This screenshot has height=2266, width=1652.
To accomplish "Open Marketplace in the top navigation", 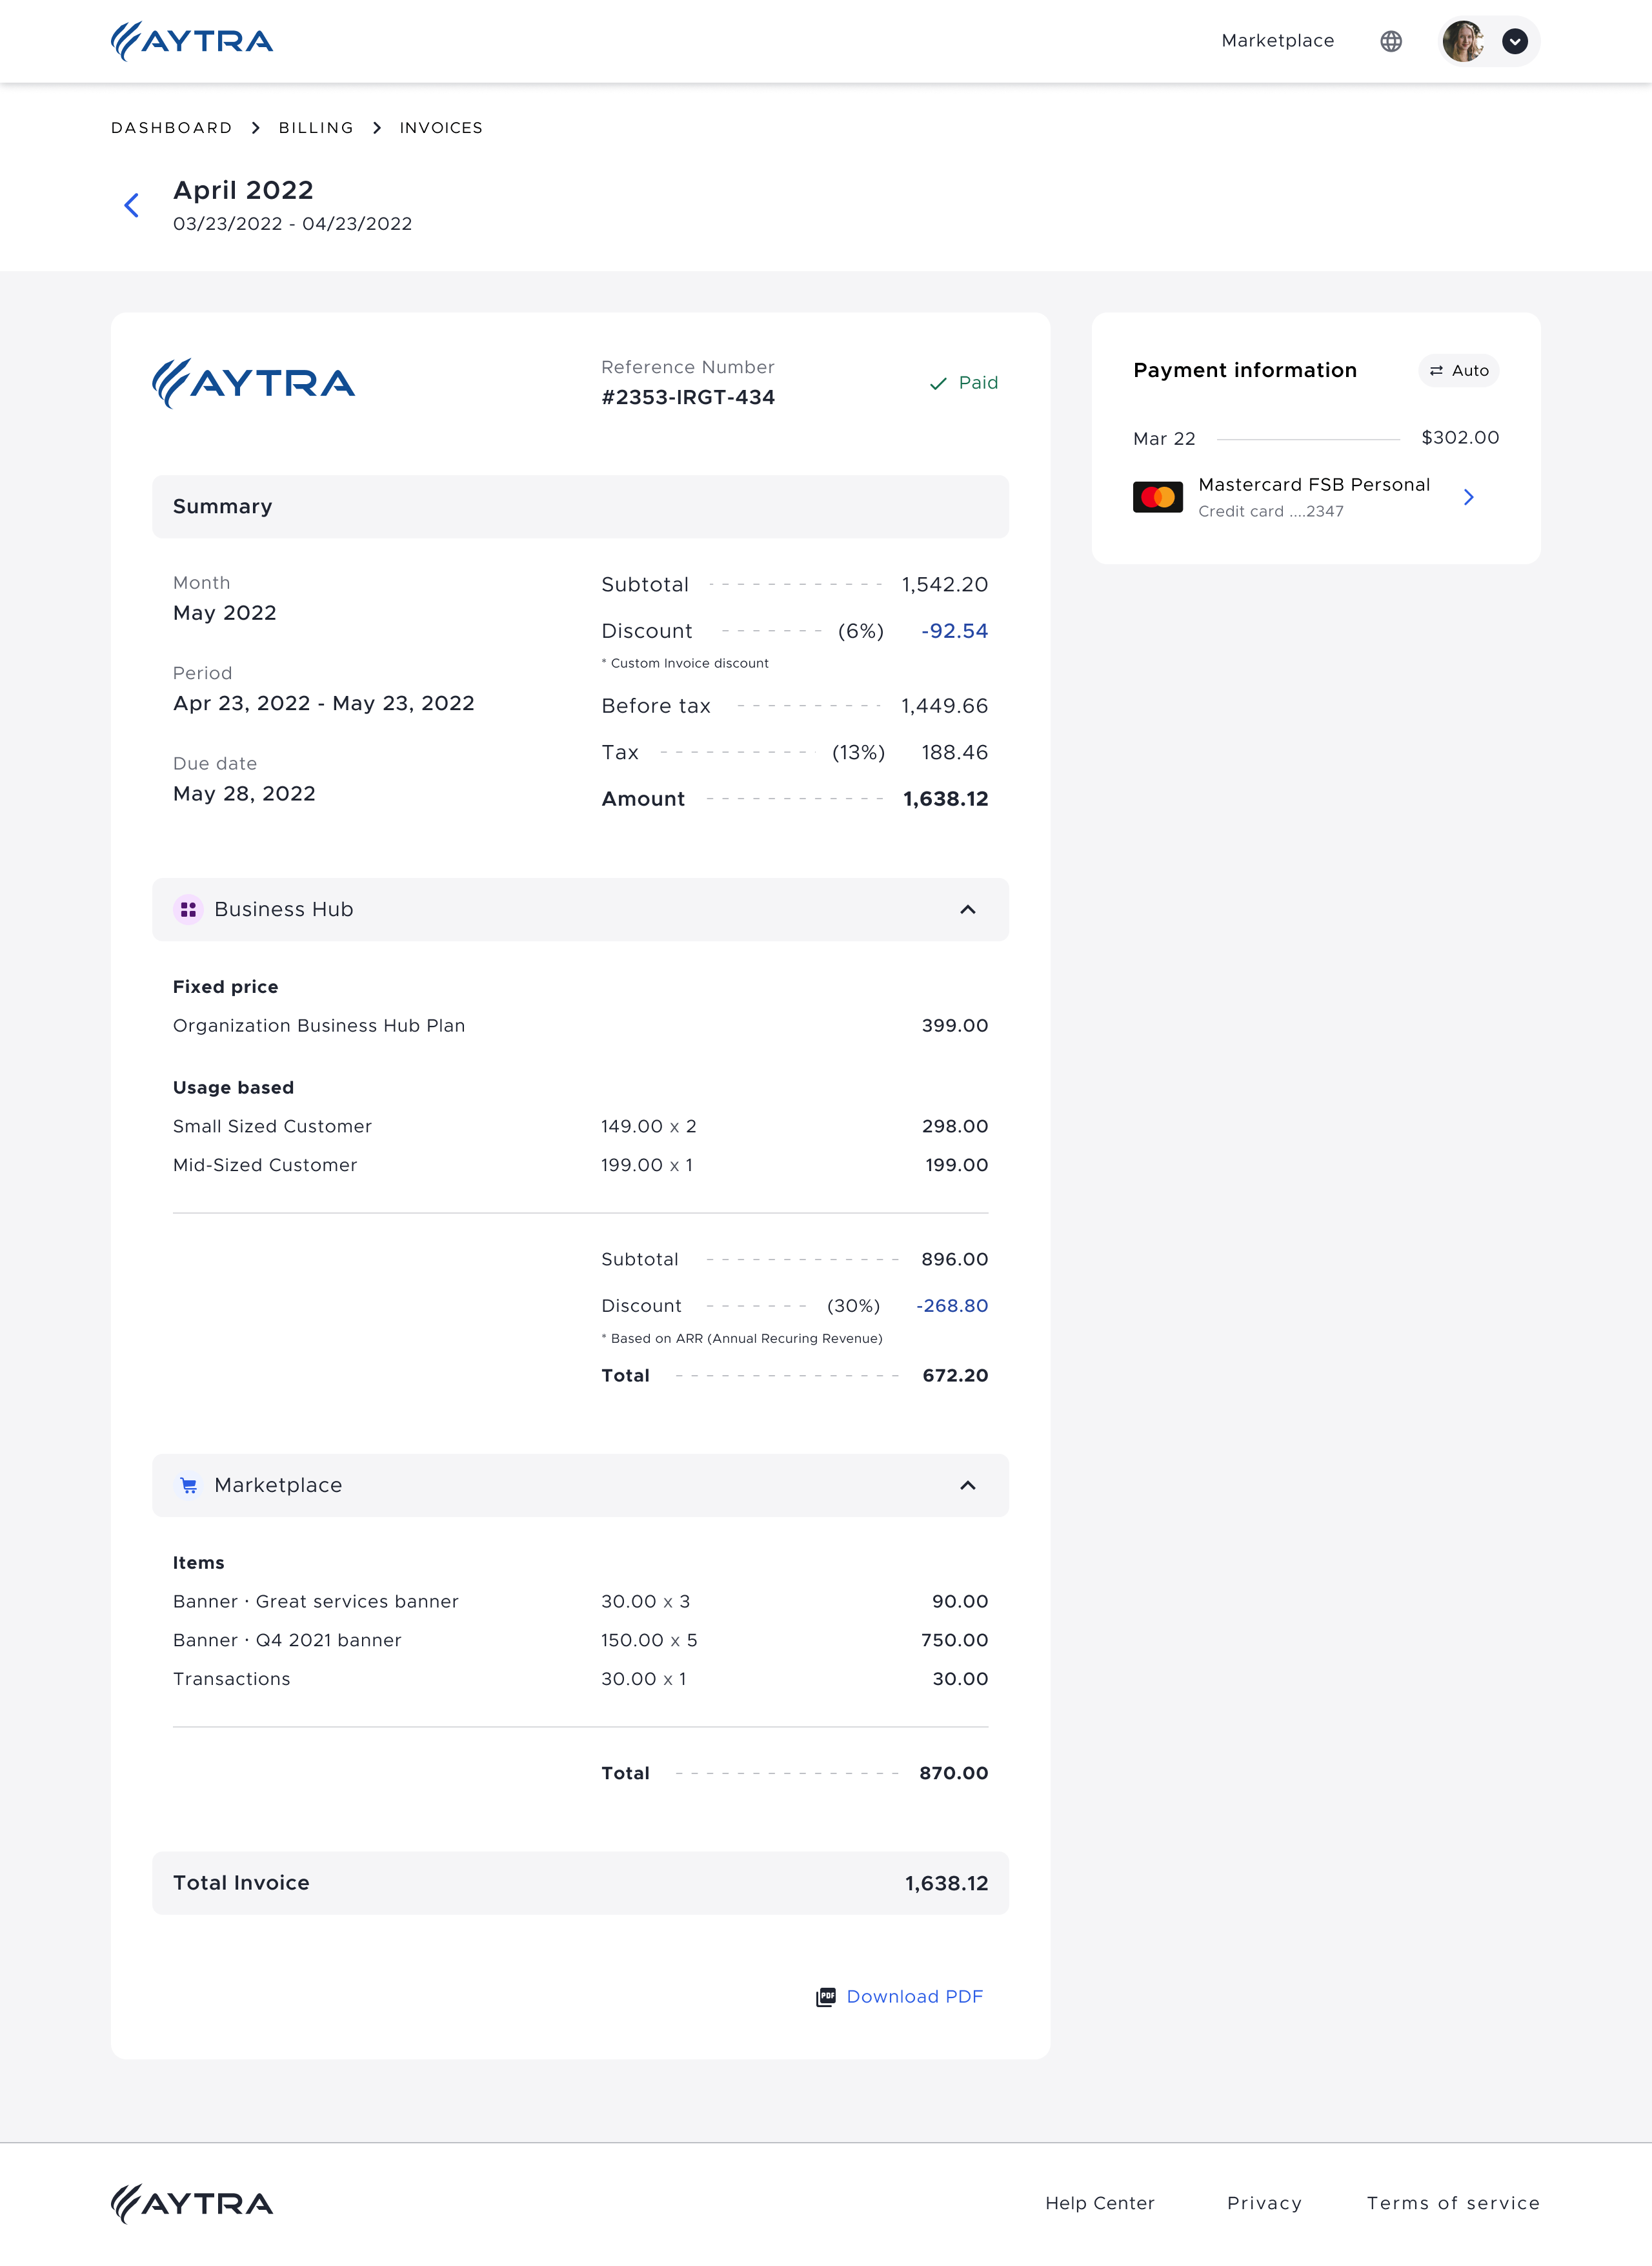I will 1277,41.
